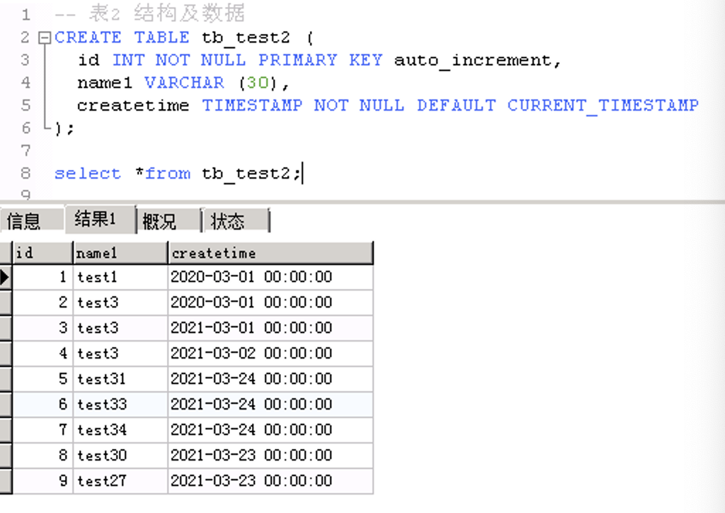The width and height of the screenshot is (725, 513).
Task: Select the test3 cell in row 3
Action: tap(120, 328)
